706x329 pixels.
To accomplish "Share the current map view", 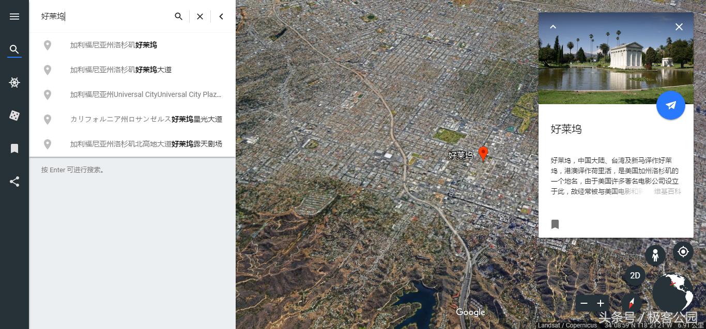I will point(14,181).
